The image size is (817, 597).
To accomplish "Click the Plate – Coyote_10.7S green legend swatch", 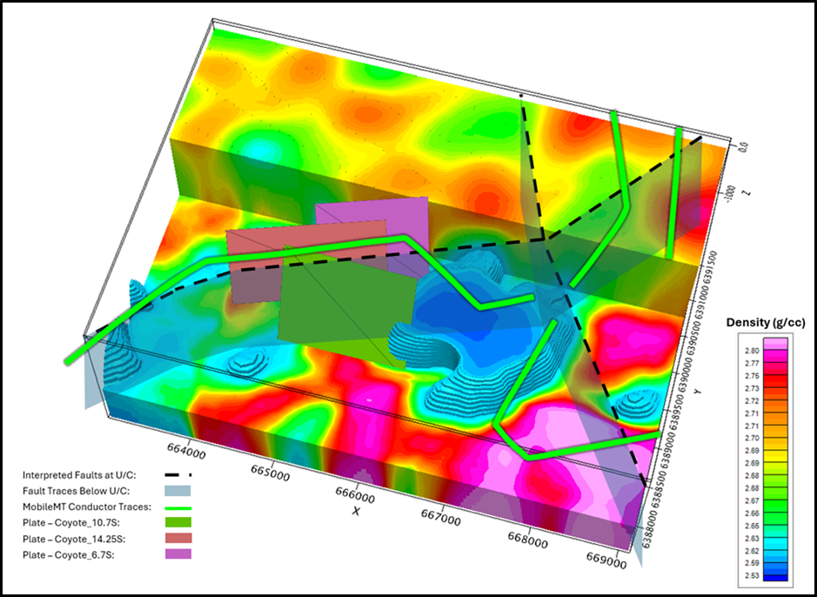I will click(x=178, y=522).
